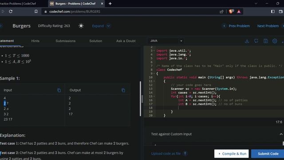Click the Compile & Run button
Screen dimensions: 284x160
pyautogui.click(x=232, y=154)
